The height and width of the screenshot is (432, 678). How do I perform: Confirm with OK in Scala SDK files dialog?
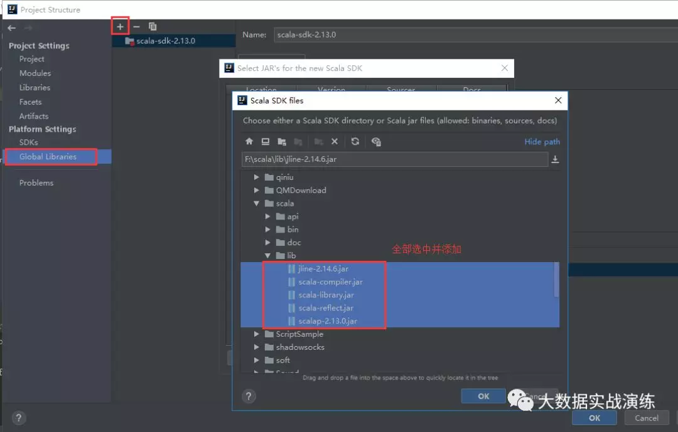pos(483,396)
